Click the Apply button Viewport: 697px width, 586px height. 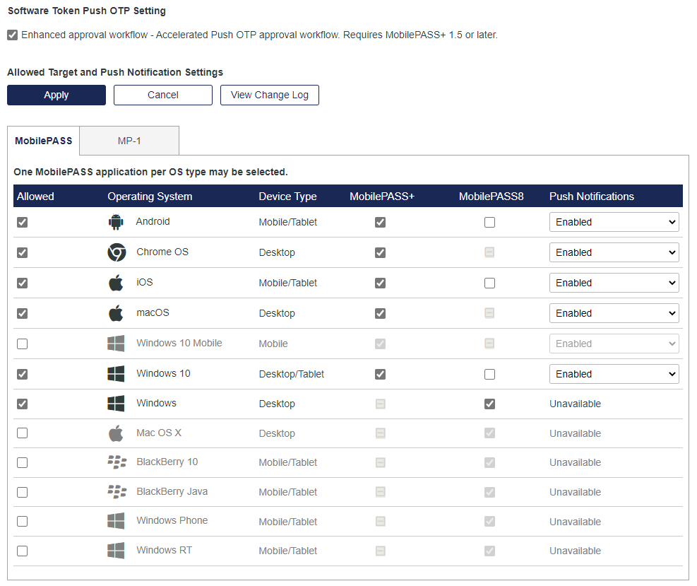click(x=56, y=95)
